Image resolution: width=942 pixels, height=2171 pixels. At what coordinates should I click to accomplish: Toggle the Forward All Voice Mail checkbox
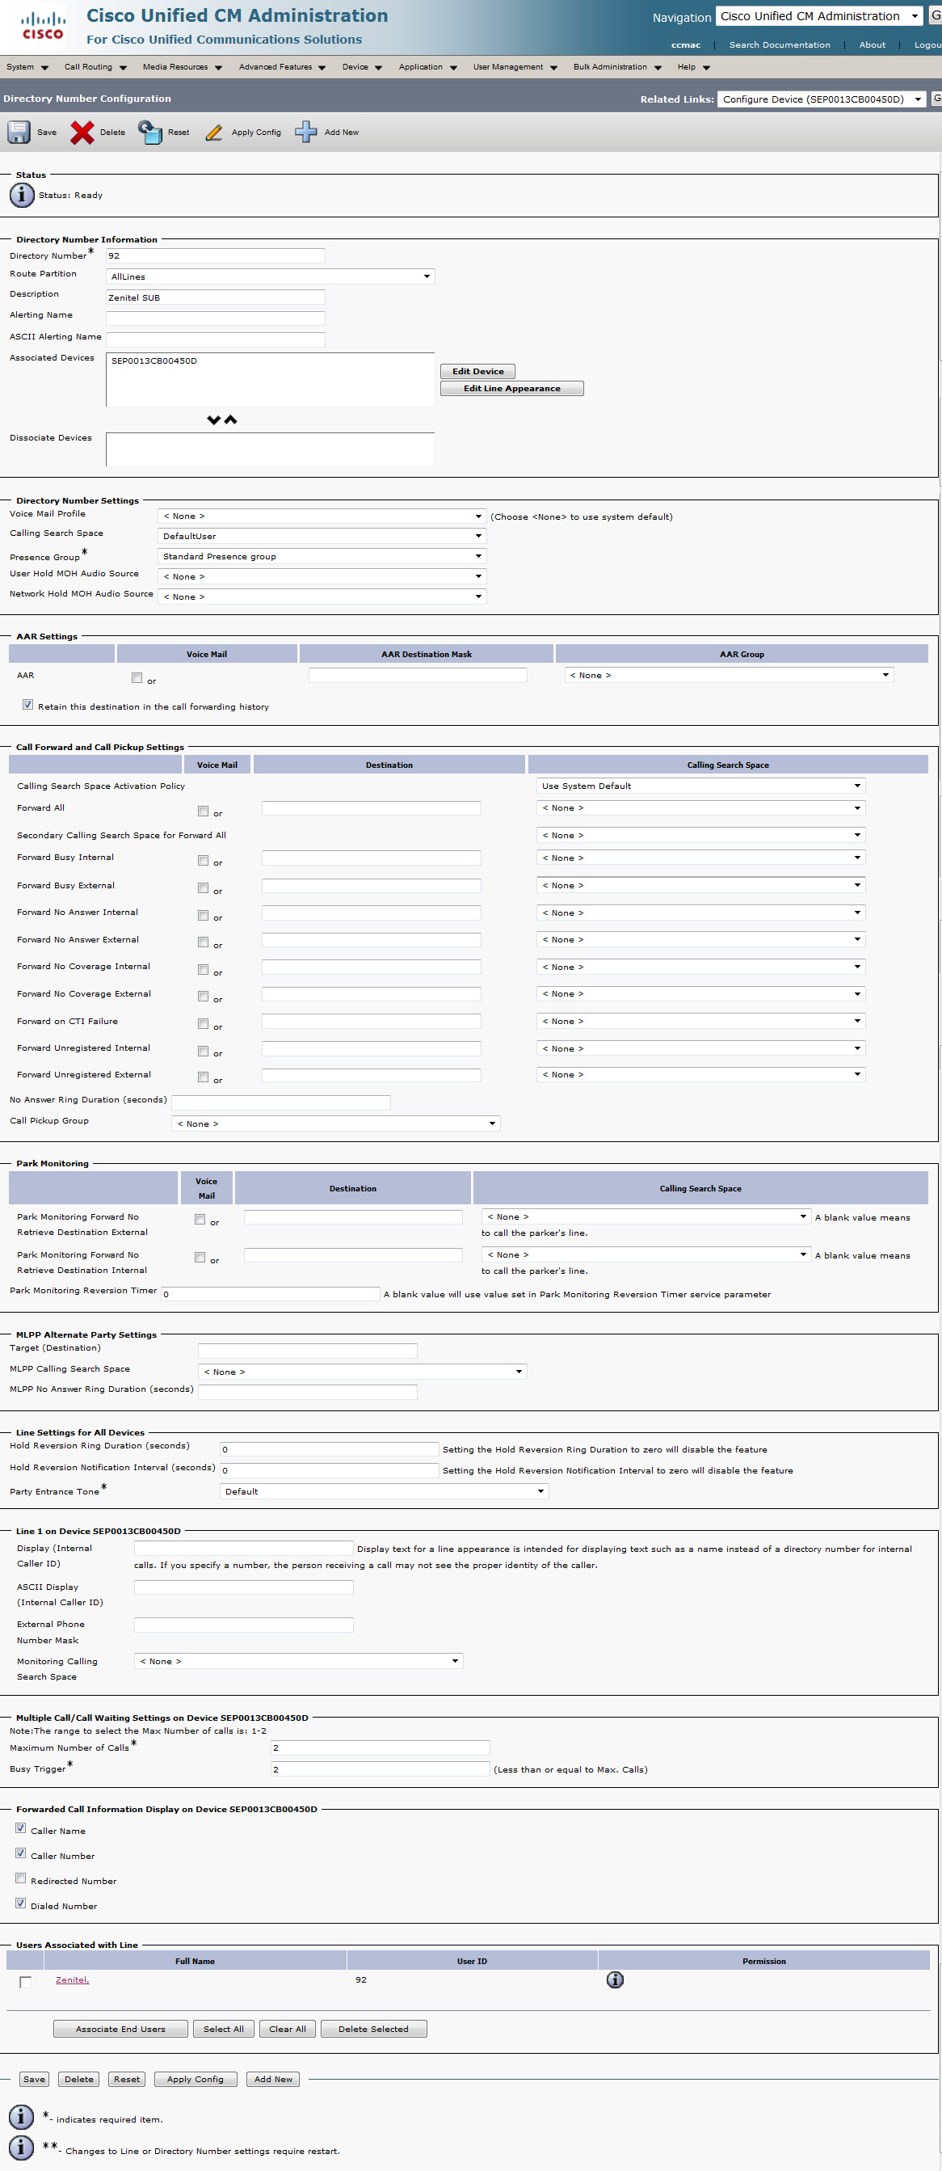(x=203, y=811)
